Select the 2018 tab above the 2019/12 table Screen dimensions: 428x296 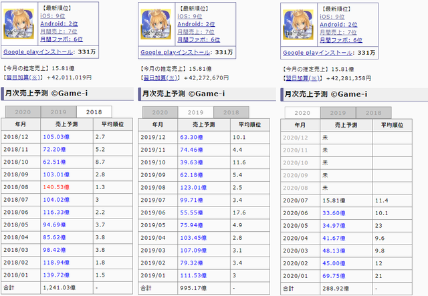coord(231,113)
